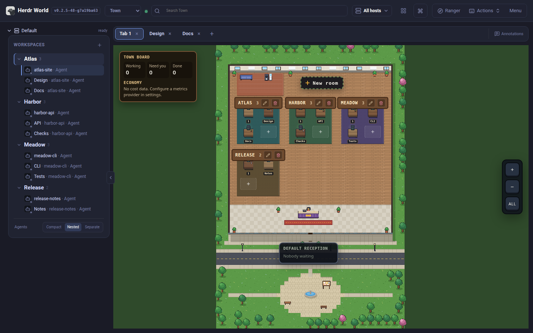Collapse the Default host section

(9, 31)
